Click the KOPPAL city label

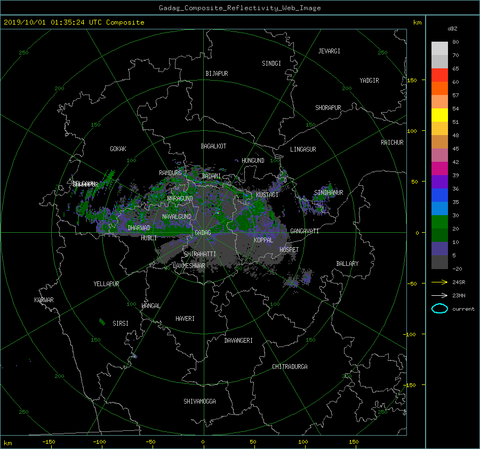pyautogui.click(x=263, y=240)
